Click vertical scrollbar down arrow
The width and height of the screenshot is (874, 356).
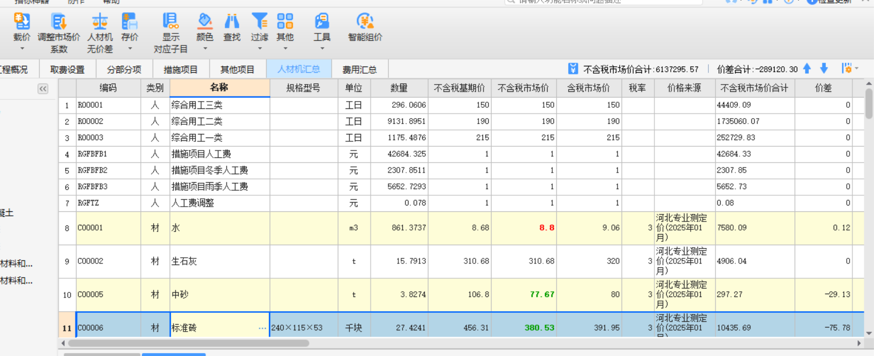pos(869,333)
